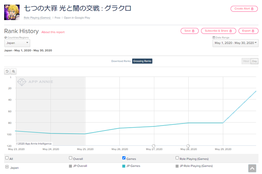Click the reset zoom icon above chart
Viewport: 262px width, 174px height.
click(7, 71)
